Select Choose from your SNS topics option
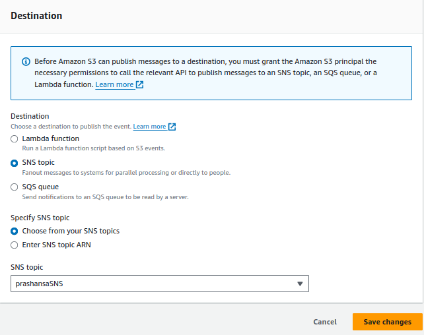Screen dimensions: 424x335 (14, 231)
